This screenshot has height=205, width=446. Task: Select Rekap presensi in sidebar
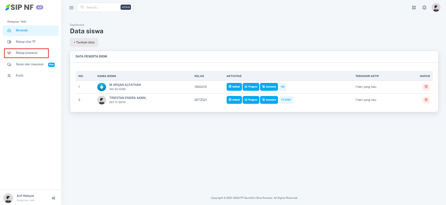tap(27, 53)
